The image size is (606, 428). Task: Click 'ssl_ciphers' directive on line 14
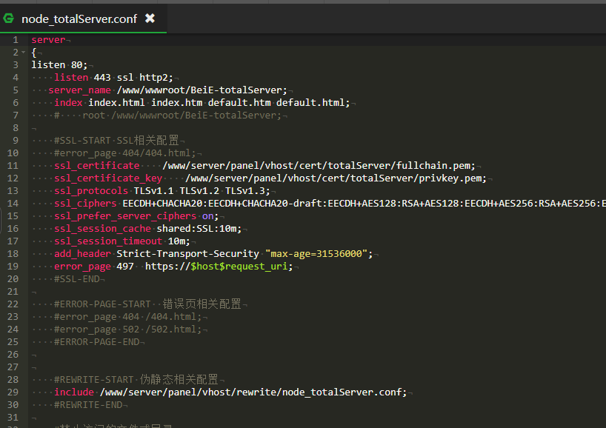point(85,203)
